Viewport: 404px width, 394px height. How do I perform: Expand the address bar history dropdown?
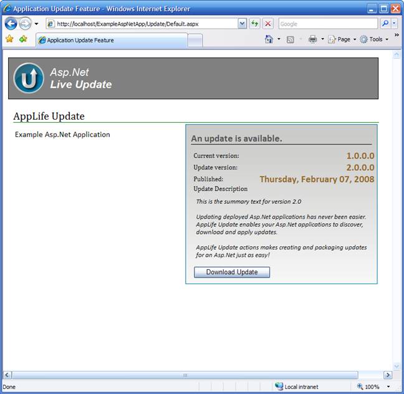(x=242, y=24)
